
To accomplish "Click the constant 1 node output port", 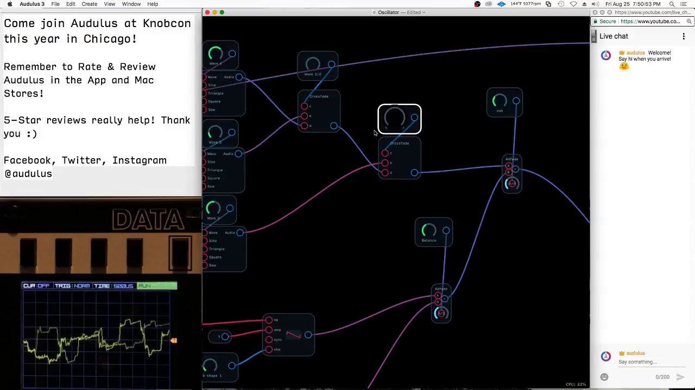I will click(225, 336).
